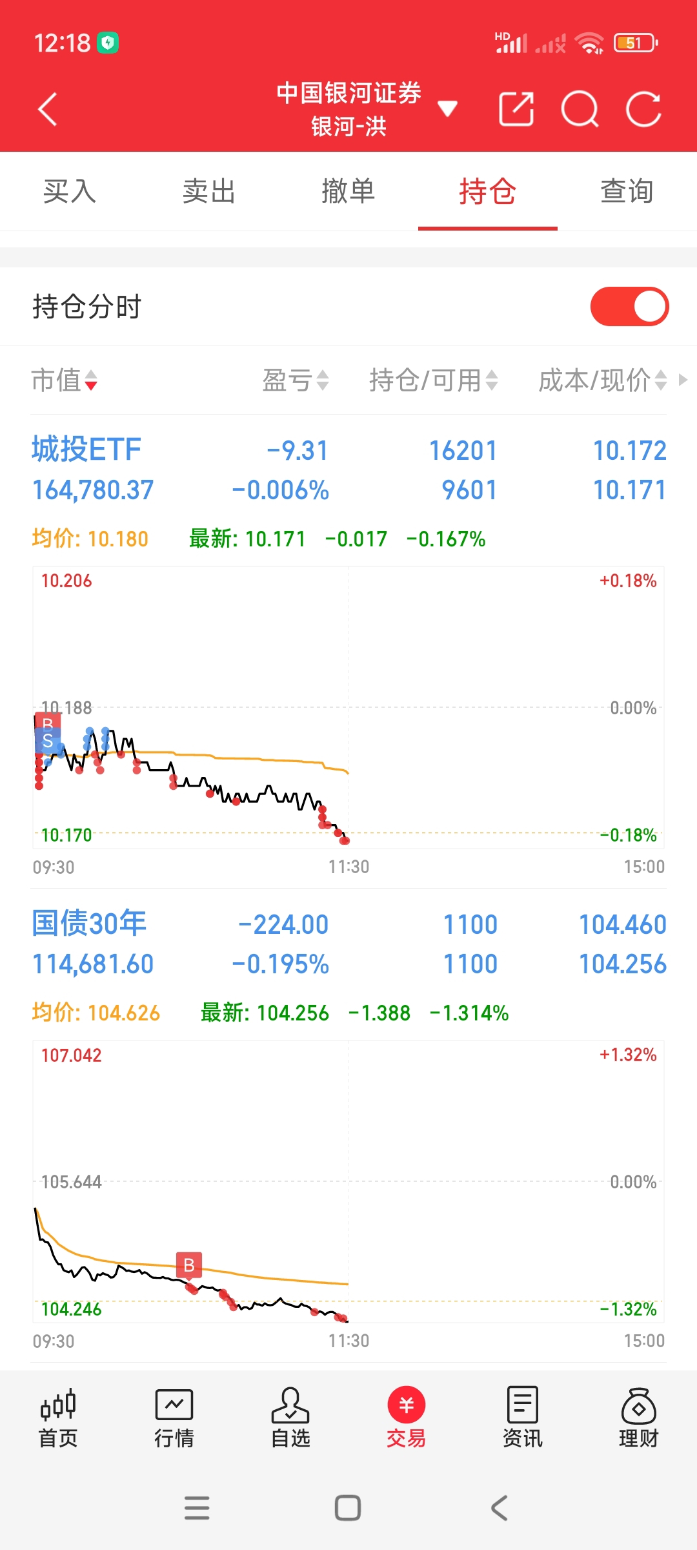Viewport: 697px width, 1550px height.
Task: Switch to the 买入 tab
Action: point(70,192)
